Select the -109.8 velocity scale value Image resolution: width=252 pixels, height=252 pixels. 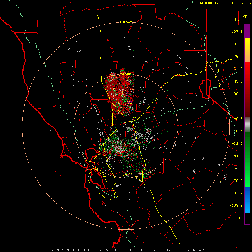tap(236, 206)
